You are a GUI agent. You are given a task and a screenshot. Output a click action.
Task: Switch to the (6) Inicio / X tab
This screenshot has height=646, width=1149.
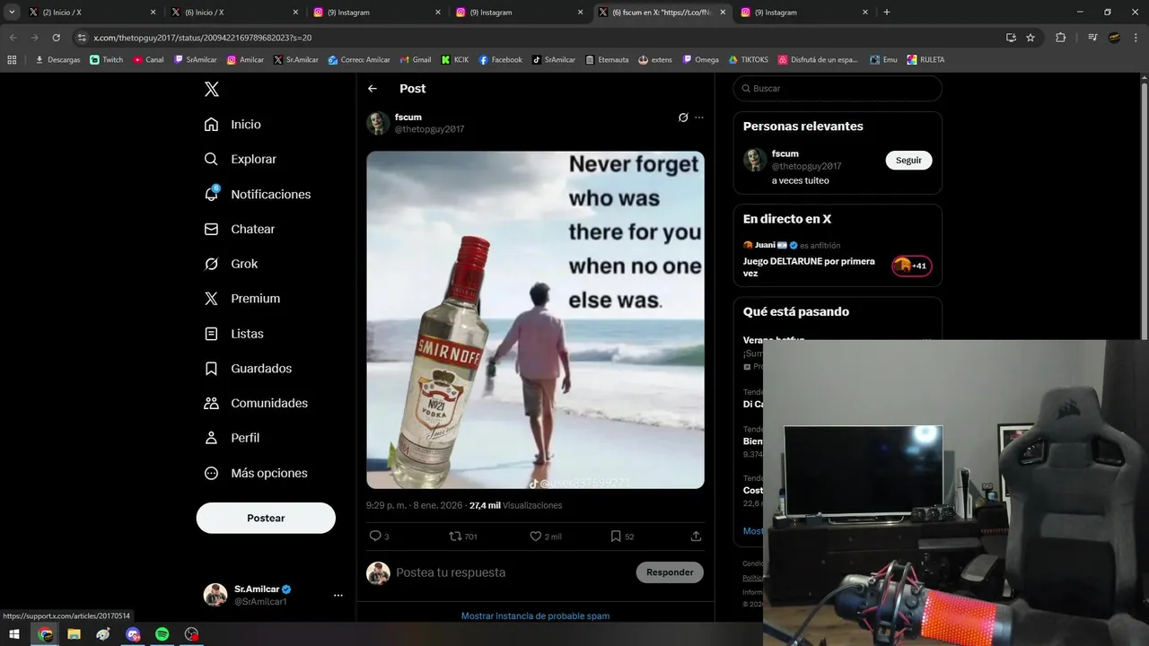coord(234,13)
